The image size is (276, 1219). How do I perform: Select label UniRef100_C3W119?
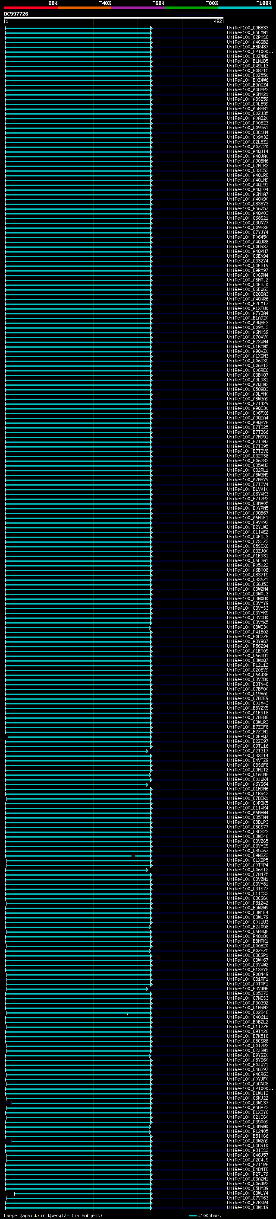[248, 1208]
